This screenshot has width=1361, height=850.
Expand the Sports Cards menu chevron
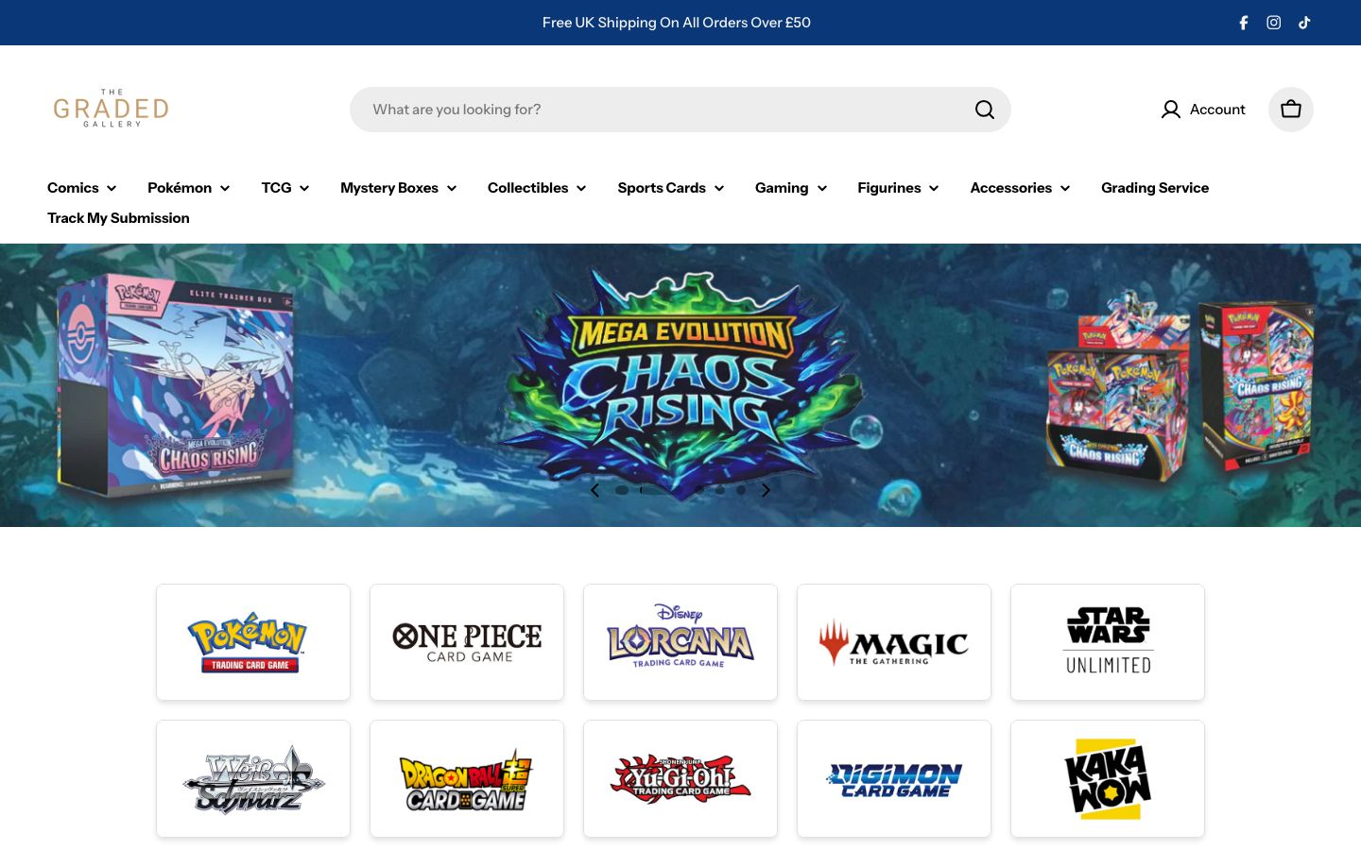tap(719, 189)
